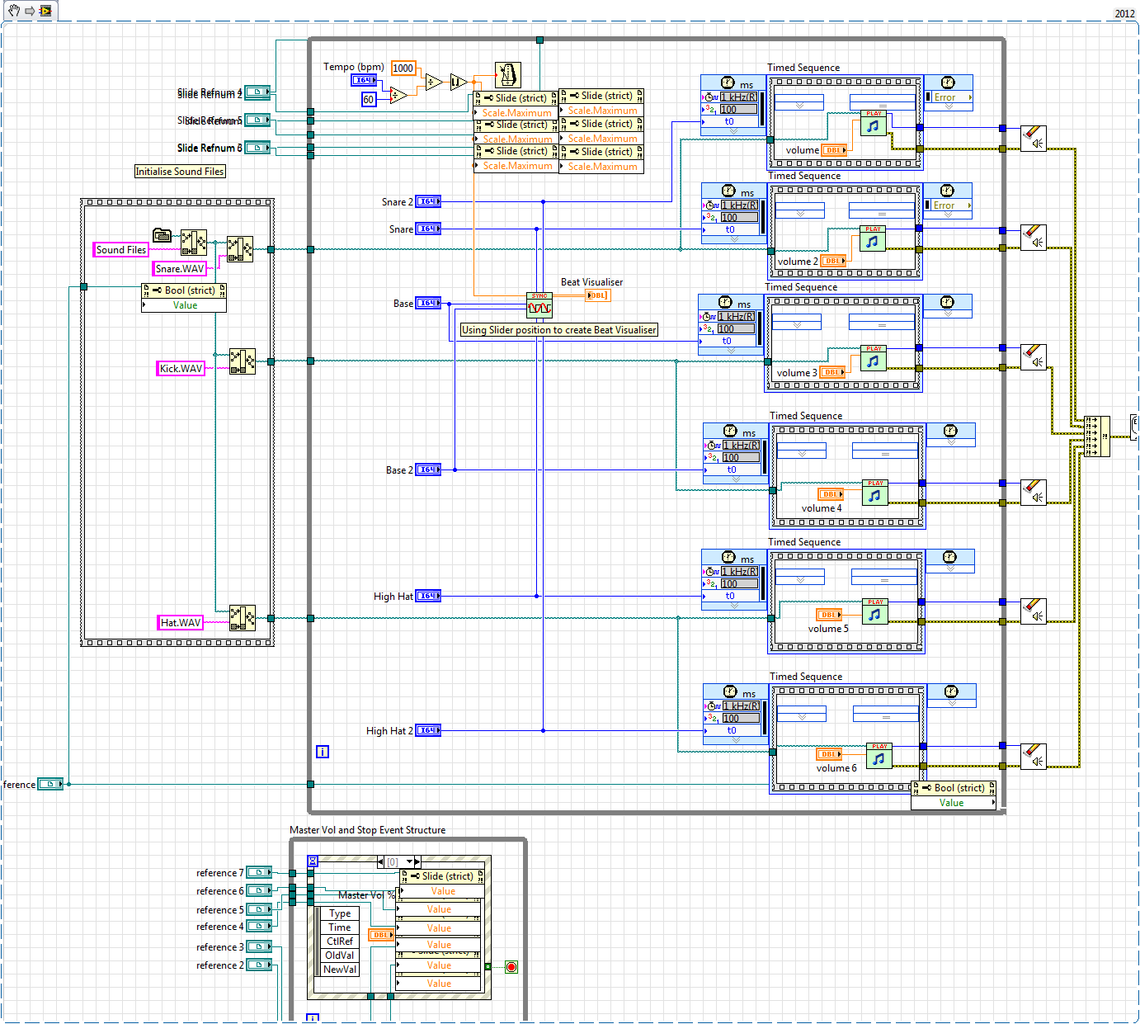Select the High Hat 2 I64 terminal
Image resolution: width=1140 pixels, height=1024 pixels.
[428, 730]
